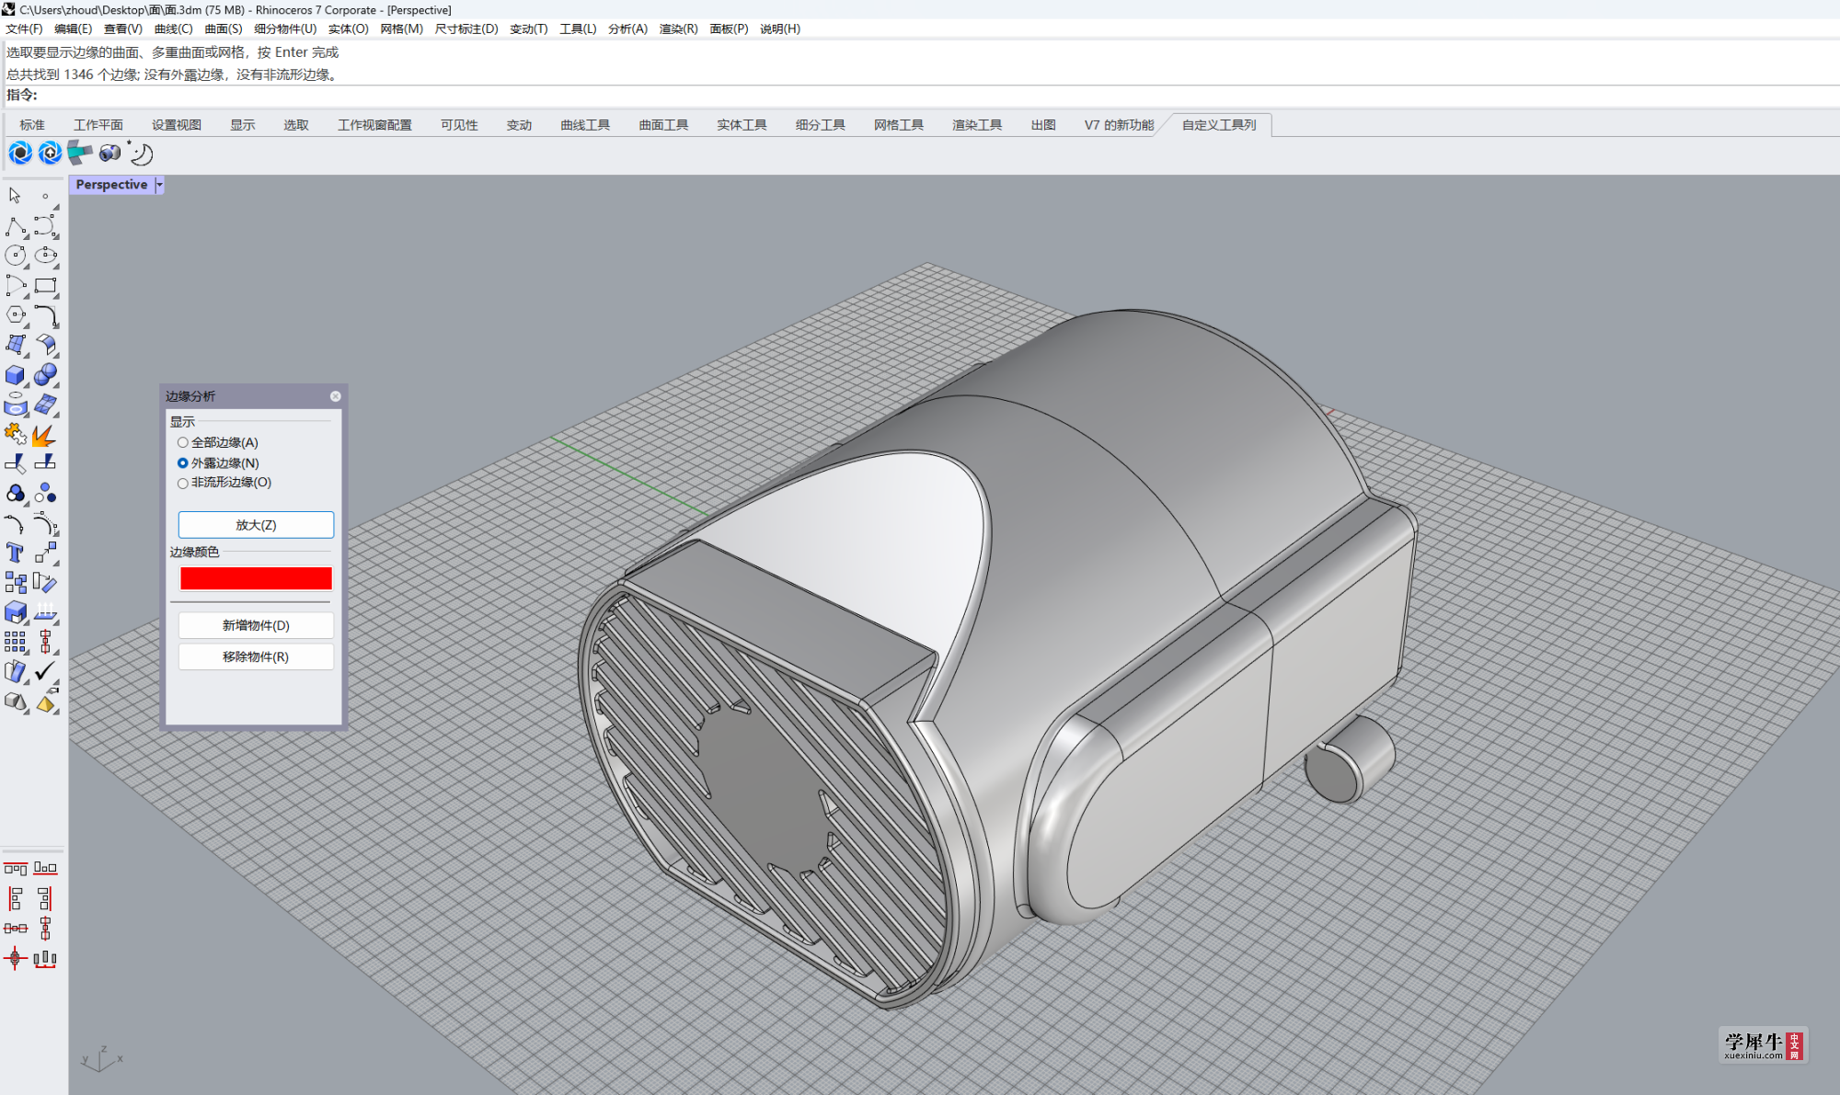The width and height of the screenshot is (1840, 1095).
Task: Choose the Fillet curves tool
Action: pos(45,315)
